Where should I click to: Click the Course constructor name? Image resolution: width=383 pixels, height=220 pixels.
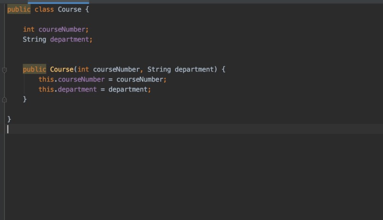pos(62,69)
